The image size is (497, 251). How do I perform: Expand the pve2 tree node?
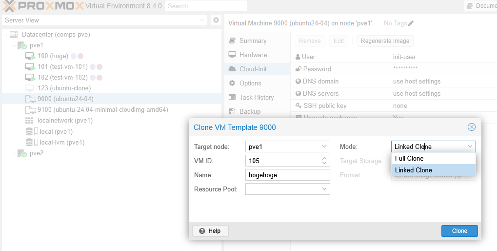click(x=14, y=153)
